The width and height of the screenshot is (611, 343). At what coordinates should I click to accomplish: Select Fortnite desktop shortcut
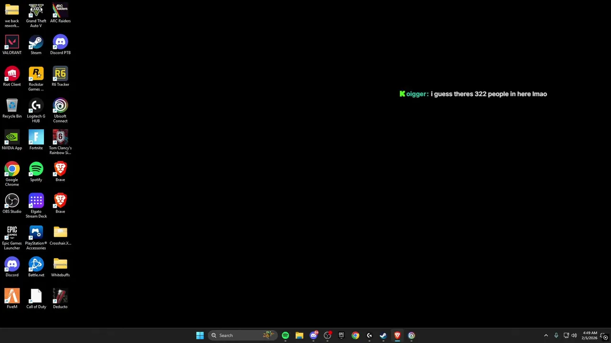coord(36,141)
